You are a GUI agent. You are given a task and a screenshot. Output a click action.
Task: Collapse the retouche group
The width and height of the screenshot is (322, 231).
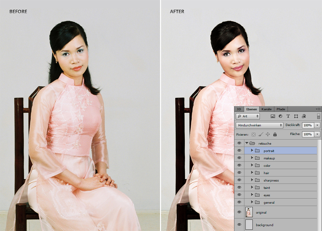(x=247, y=143)
